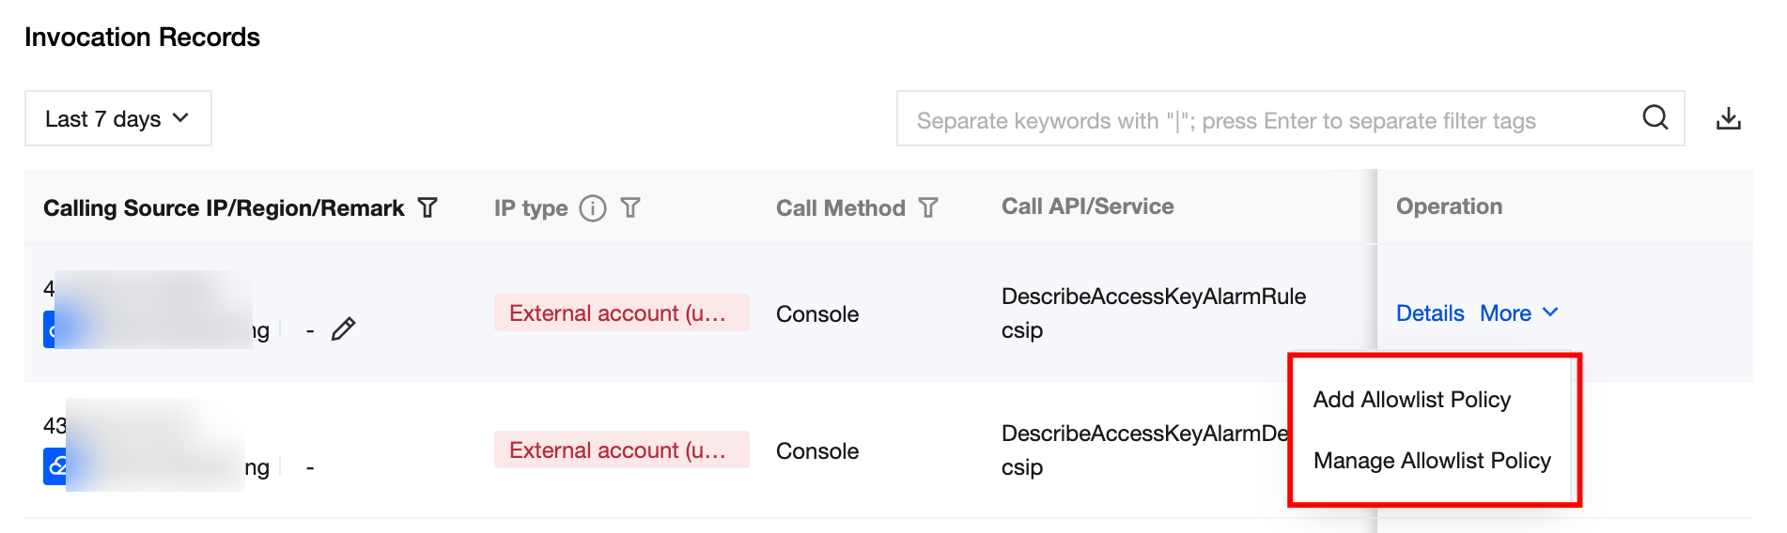Image resolution: width=1787 pixels, height=533 pixels.
Task: Choose Manage Allowlist Policy option
Action: pos(1431,461)
